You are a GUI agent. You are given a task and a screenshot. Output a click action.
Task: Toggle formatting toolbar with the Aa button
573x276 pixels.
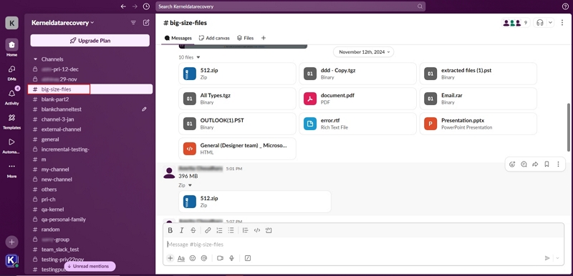click(181, 258)
